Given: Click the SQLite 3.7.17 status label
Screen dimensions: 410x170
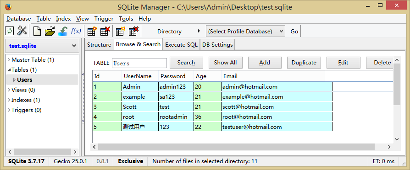Looking at the screenshot, I should click(26, 161).
